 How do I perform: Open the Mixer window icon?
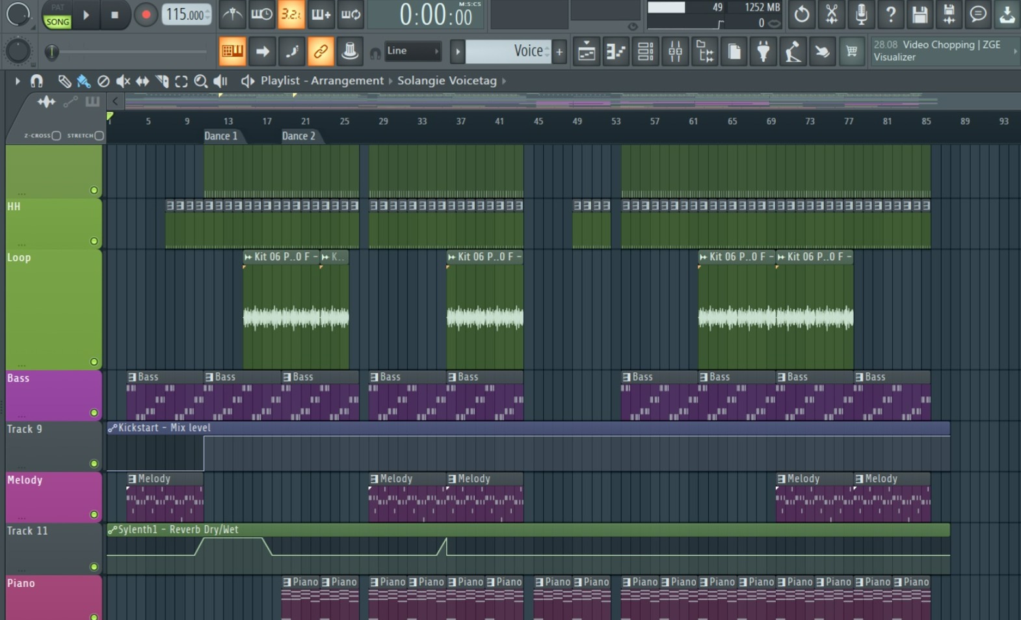[x=675, y=51]
